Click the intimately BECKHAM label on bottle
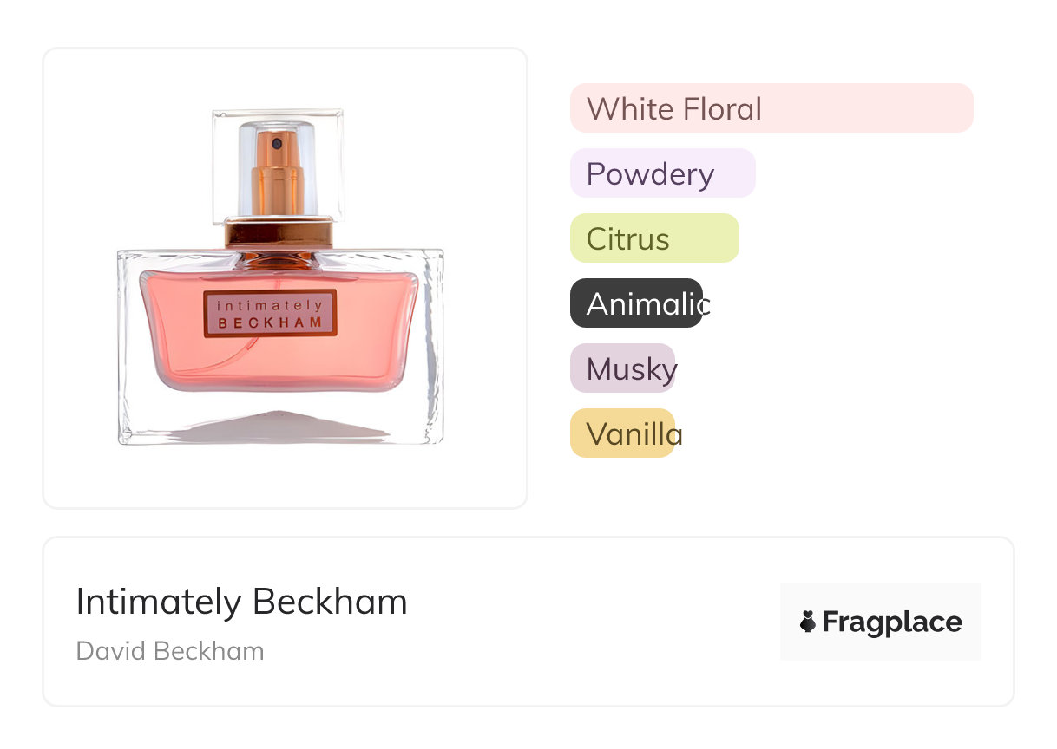Screen dimensions: 1057x749 pos(270,314)
